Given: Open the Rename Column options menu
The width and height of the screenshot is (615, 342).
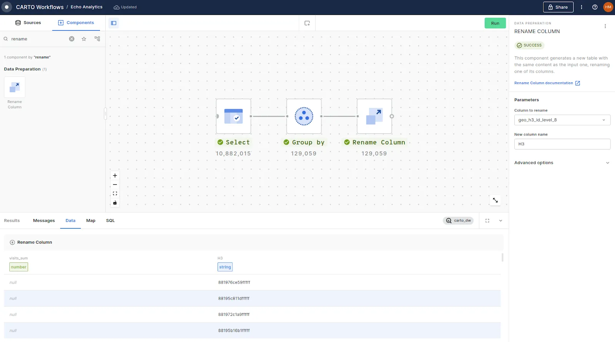Looking at the screenshot, I should 605,26.
